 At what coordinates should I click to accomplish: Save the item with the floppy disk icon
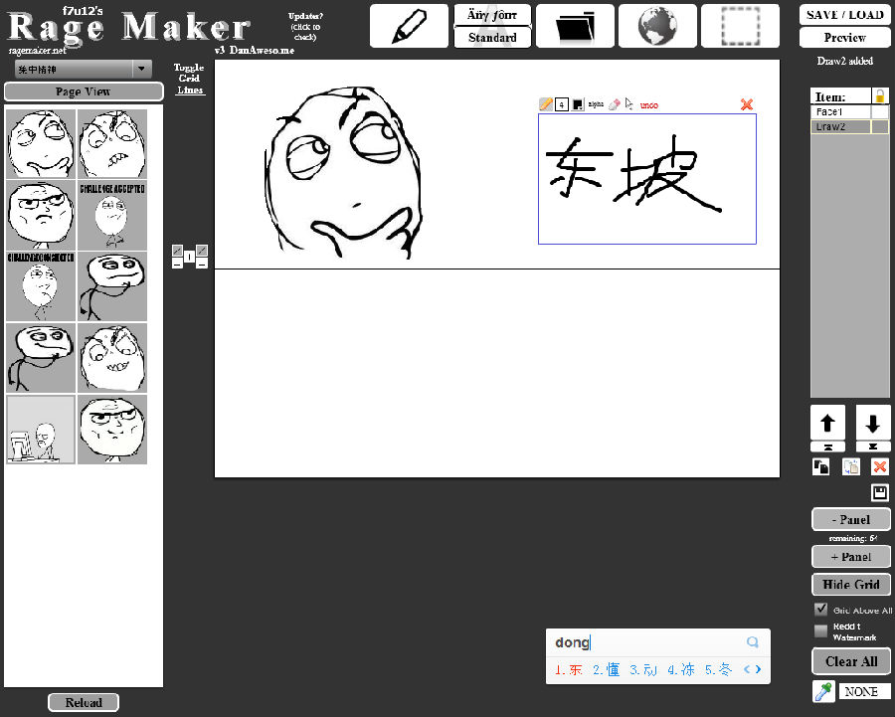point(879,491)
